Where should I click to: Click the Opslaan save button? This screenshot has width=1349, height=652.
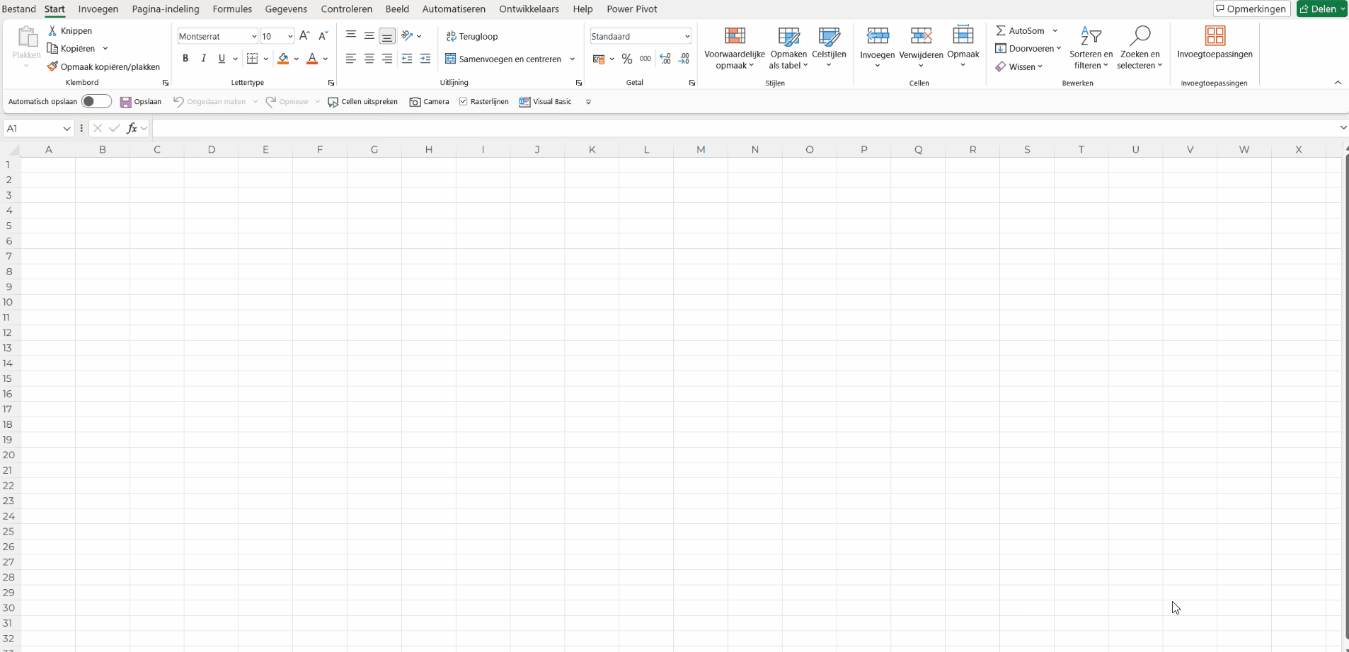tap(141, 102)
